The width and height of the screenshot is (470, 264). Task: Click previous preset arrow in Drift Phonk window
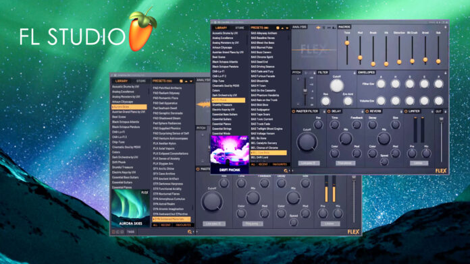(282, 28)
